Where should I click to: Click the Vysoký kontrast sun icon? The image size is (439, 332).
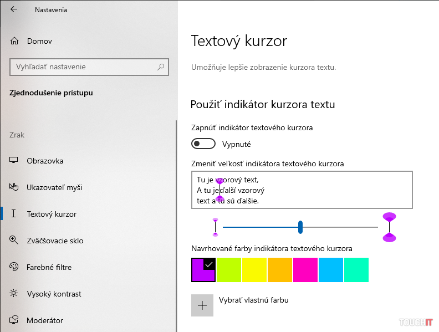tap(14, 294)
